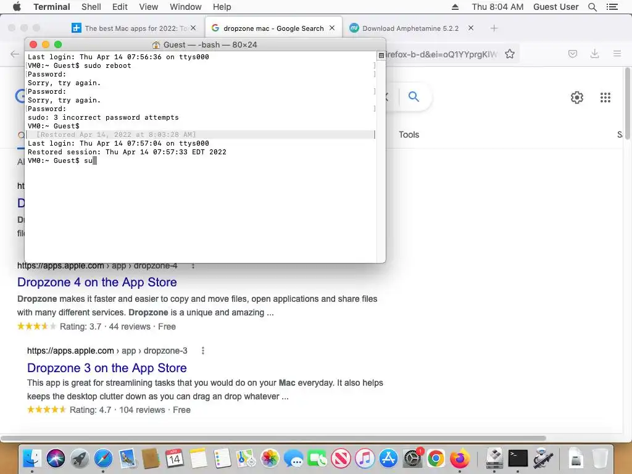Screen dimensions: 632x474
Task: Open the brown Contacts book in the Dock
Action: (151, 459)
